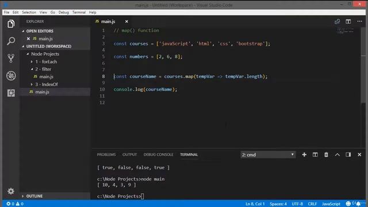The image size is (368, 207).
Task: Split the editor to the right
Action: coord(348,22)
